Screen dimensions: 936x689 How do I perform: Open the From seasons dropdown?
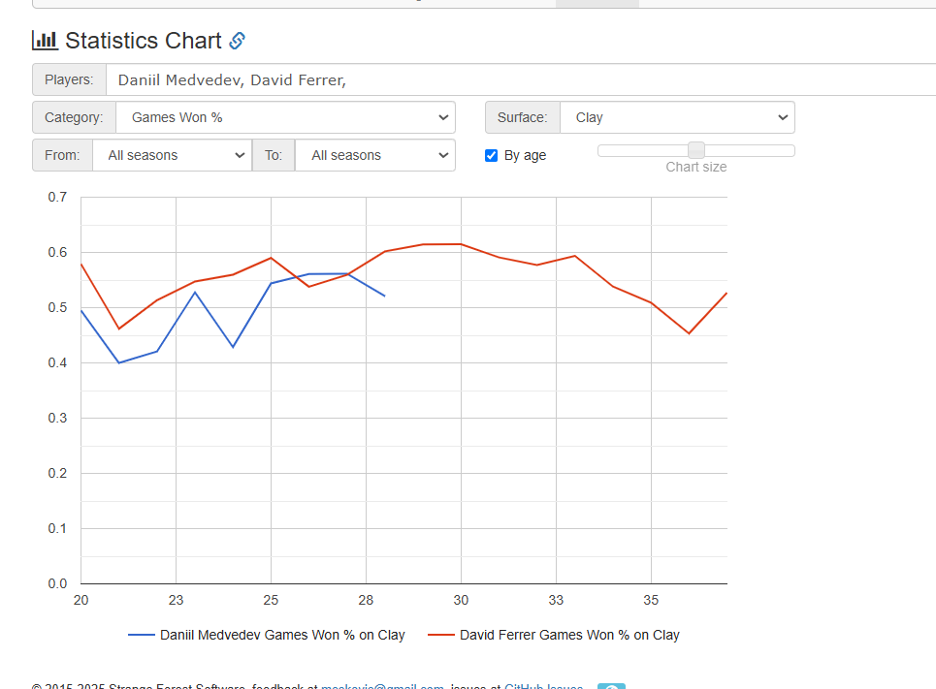(x=172, y=155)
